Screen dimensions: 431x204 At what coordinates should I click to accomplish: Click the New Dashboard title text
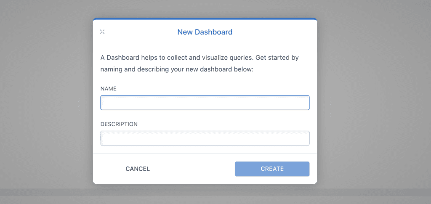(x=205, y=32)
